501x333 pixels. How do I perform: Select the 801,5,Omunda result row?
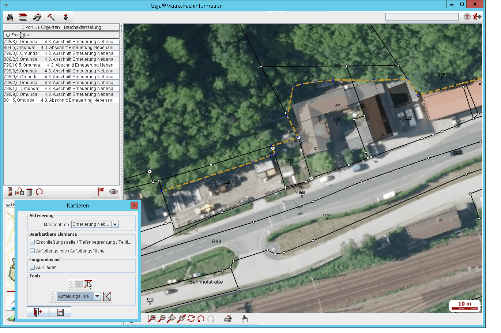61,100
